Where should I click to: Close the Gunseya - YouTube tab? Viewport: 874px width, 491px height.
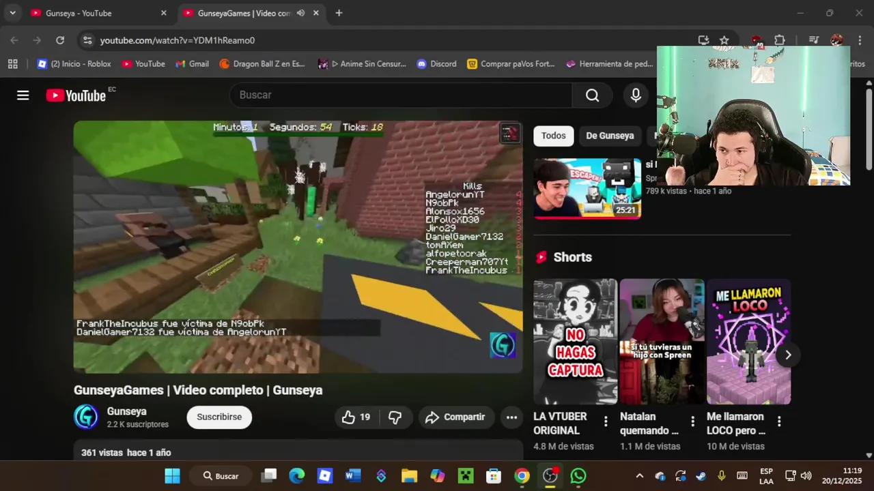163,13
